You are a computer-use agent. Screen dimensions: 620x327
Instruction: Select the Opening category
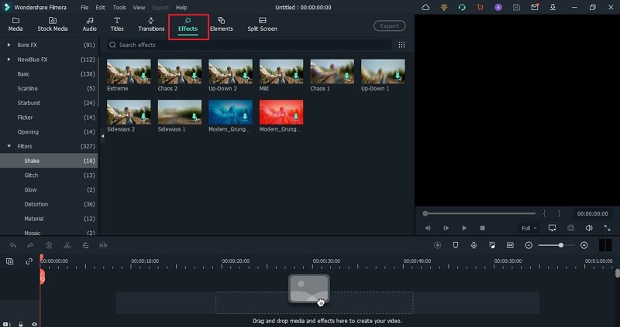(x=49, y=131)
